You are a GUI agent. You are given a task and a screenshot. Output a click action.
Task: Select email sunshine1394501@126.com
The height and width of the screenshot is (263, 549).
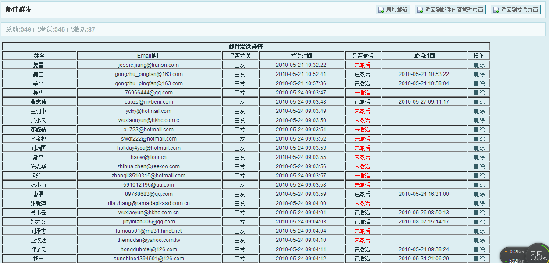(149, 259)
